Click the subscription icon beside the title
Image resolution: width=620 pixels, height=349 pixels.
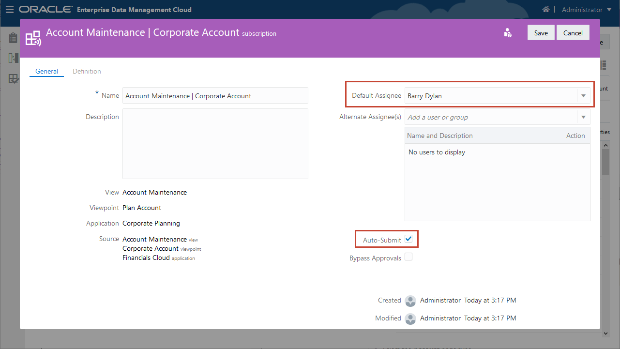32,37
